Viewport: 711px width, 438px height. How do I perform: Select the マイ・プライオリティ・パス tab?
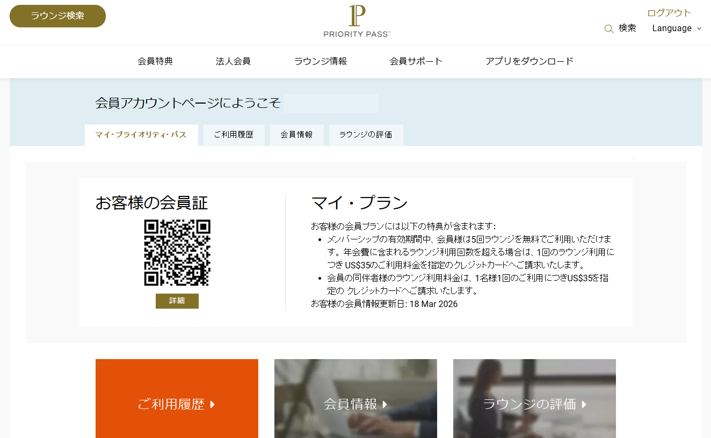(141, 135)
